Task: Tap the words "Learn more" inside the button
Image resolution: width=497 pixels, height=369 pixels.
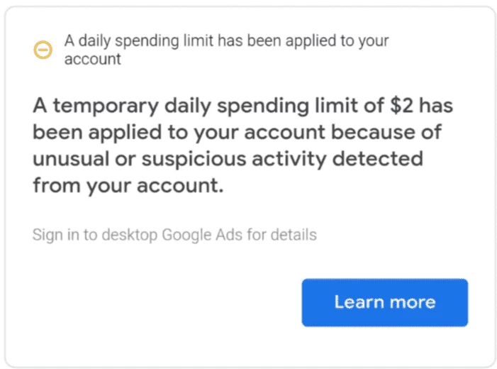Action: (384, 302)
